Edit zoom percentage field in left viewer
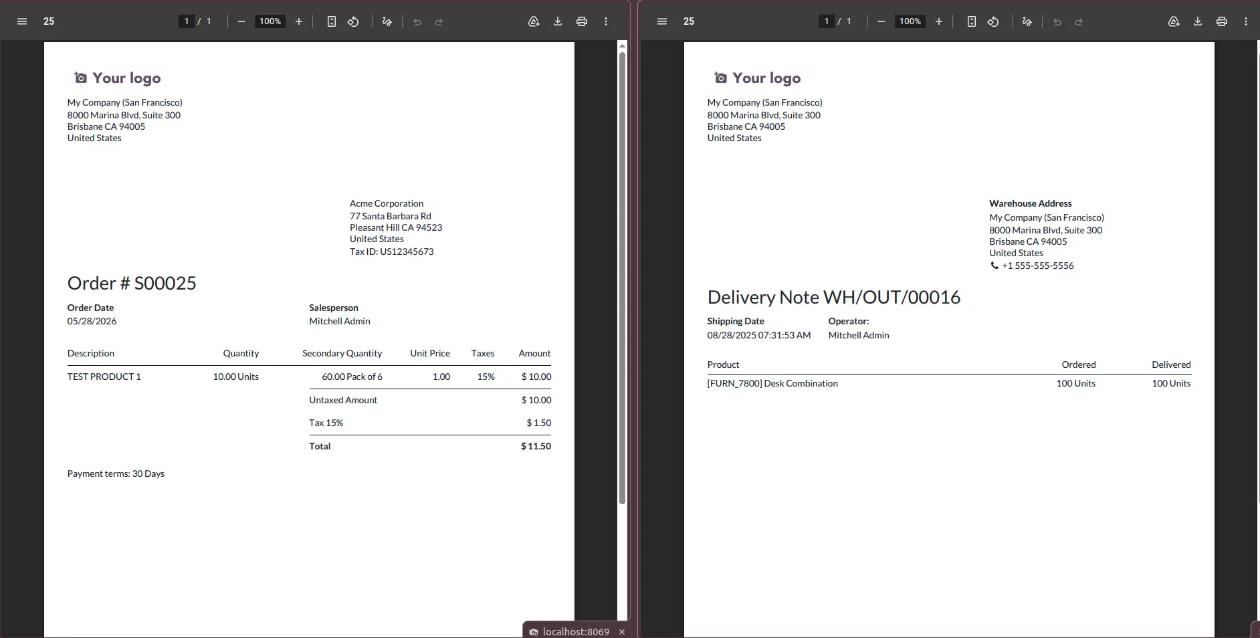The width and height of the screenshot is (1260, 638). [270, 21]
